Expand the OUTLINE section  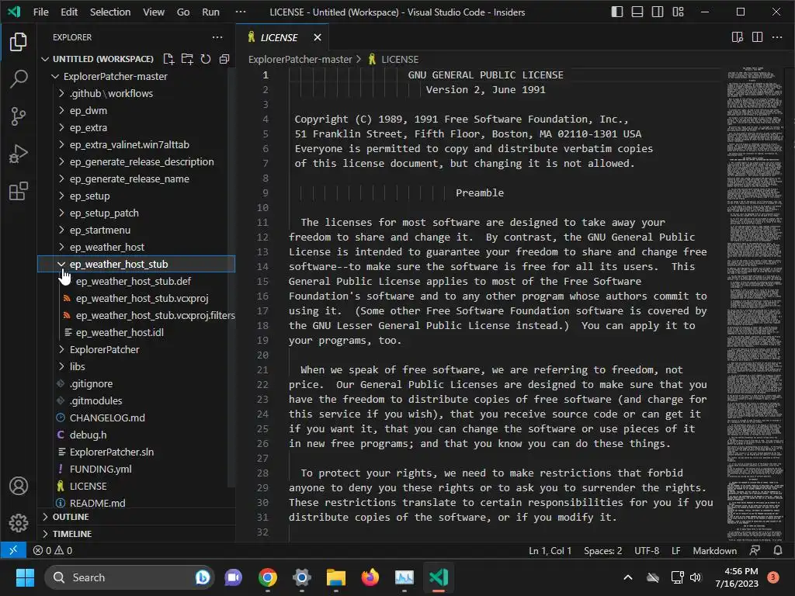[136, 517]
